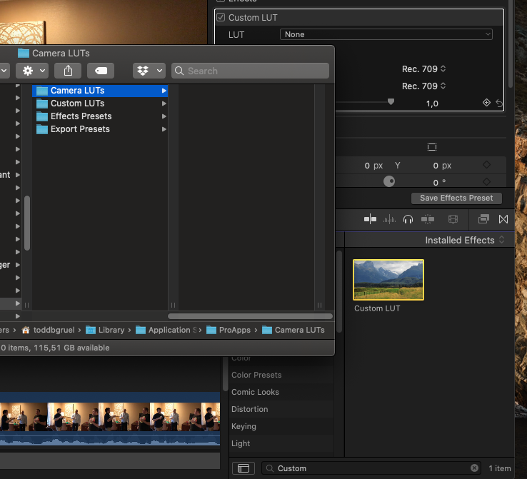Expand the Camera LUTs folder arrow

[x=164, y=91]
